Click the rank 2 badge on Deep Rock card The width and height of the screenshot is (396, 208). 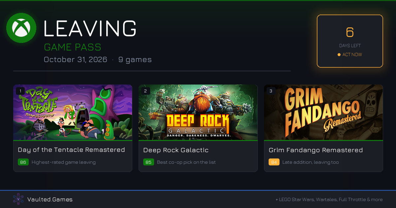[x=146, y=91]
